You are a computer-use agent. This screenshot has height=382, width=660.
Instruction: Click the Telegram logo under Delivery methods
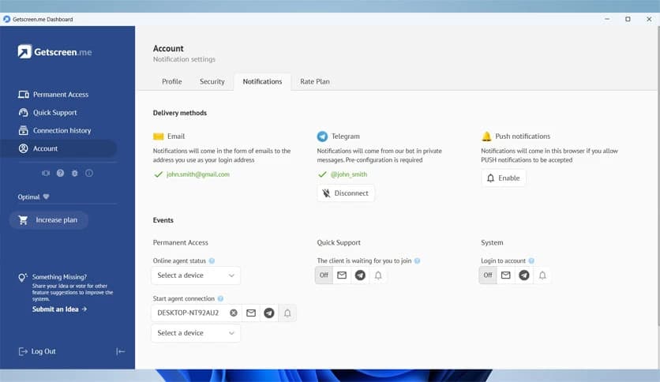322,137
